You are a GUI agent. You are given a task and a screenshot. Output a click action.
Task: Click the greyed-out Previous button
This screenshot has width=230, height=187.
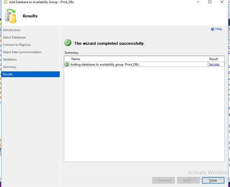click(163, 180)
